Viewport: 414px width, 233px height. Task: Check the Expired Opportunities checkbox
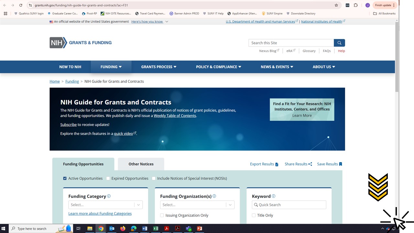point(108,178)
